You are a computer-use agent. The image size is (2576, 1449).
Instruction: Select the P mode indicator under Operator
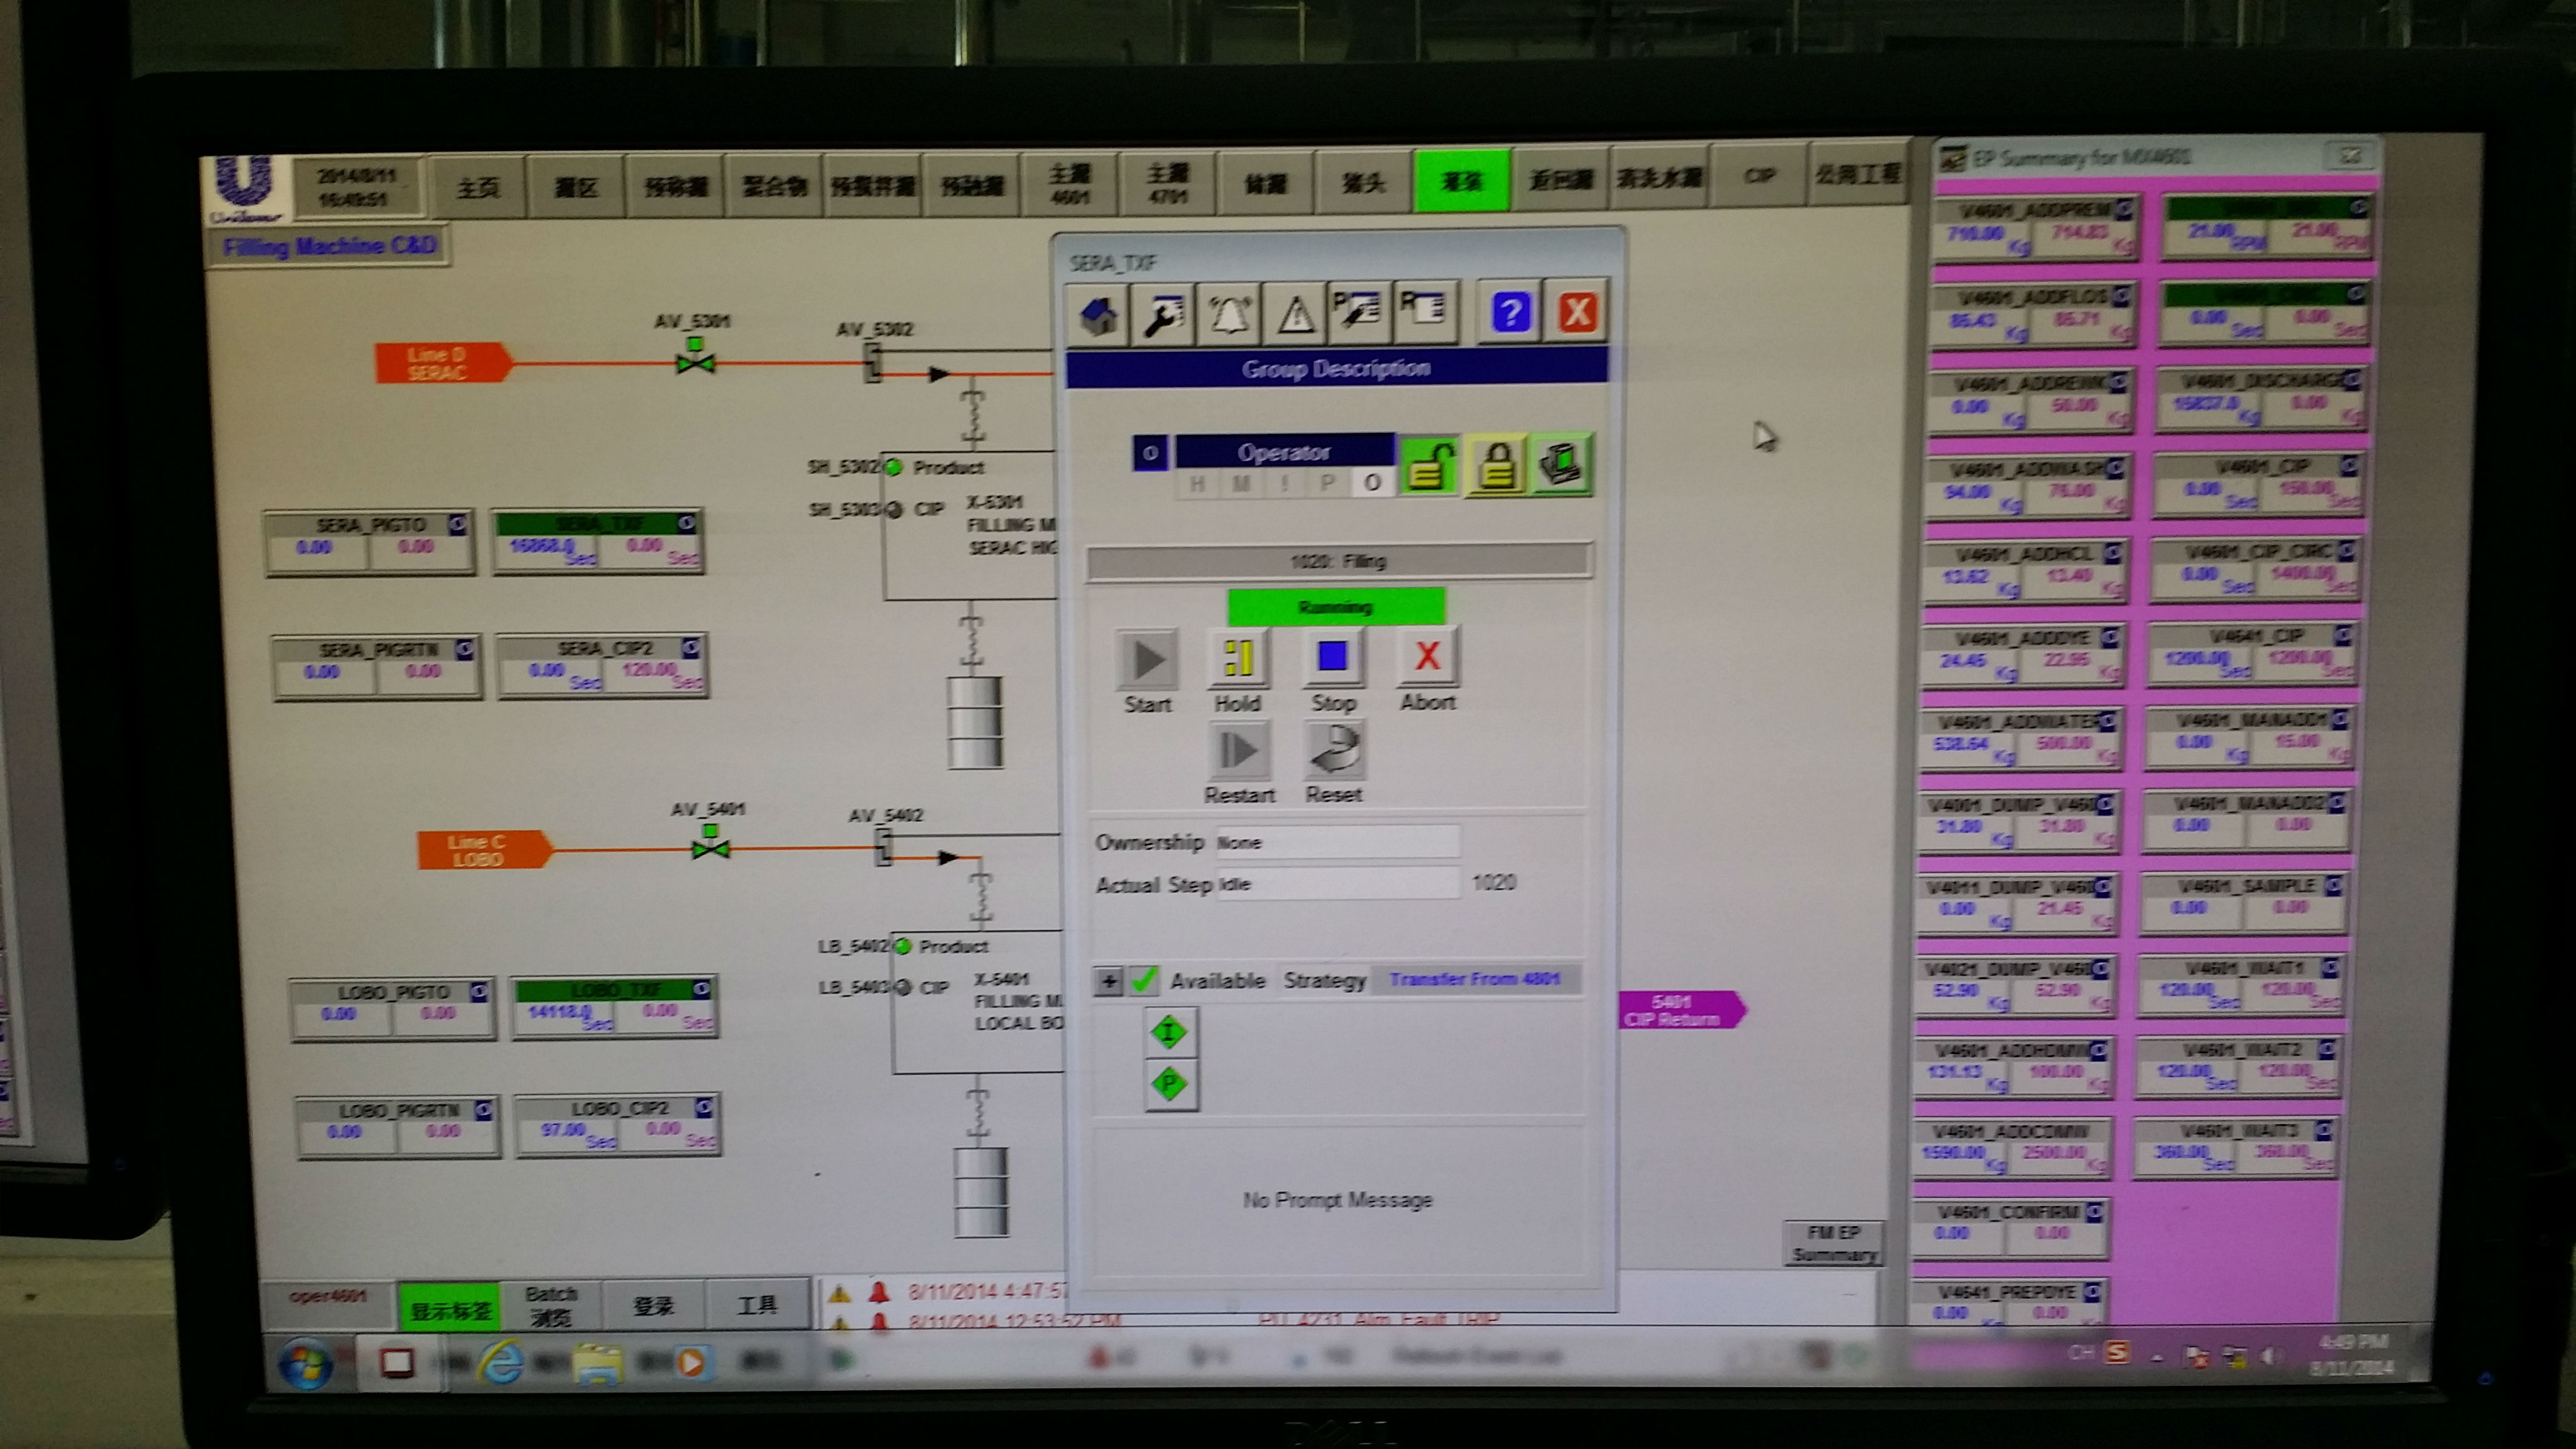[x=1327, y=483]
